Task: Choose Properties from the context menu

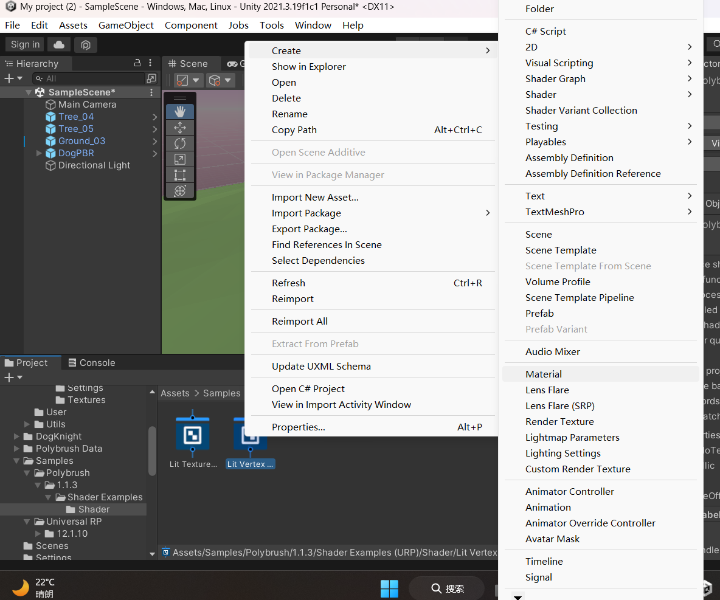Action: tap(373, 427)
